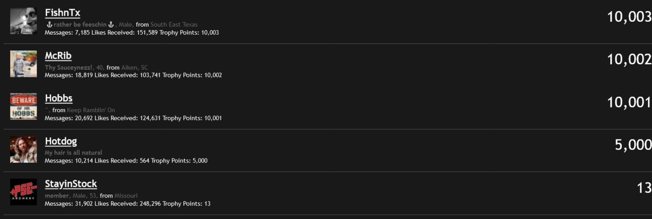This screenshot has height=219, width=652.
Task: View the StayinStock profile page
Action: click(x=71, y=184)
